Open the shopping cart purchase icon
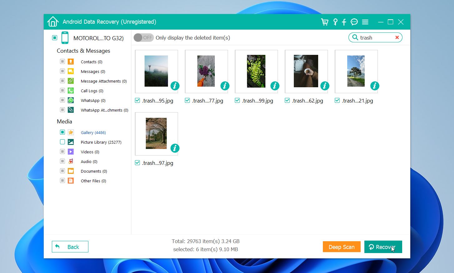Image resolution: width=454 pixels, height=273 pixels. [325, 22]
